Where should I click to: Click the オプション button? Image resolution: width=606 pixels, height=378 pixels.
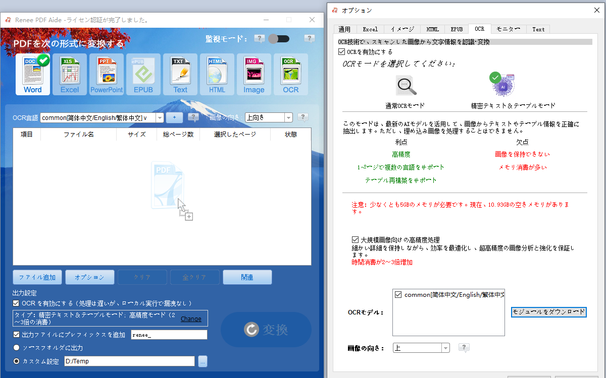89,277
